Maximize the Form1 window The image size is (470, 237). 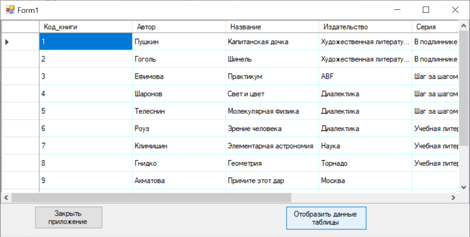tap(425, 9)
